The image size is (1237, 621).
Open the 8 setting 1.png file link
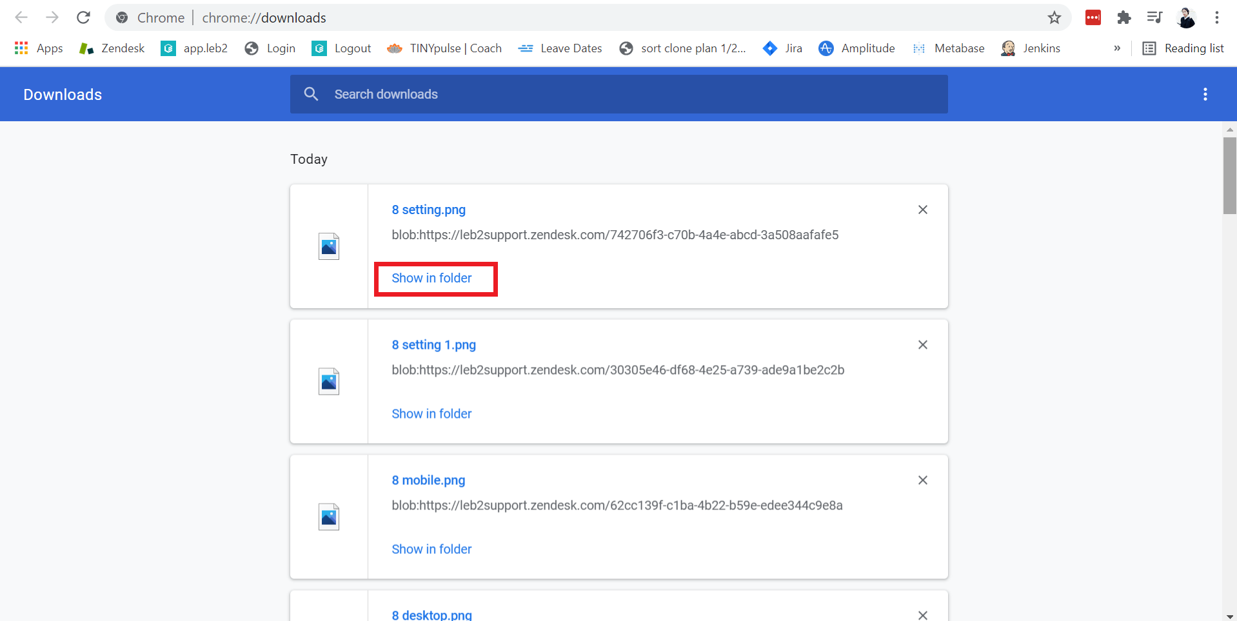(433, 345)
